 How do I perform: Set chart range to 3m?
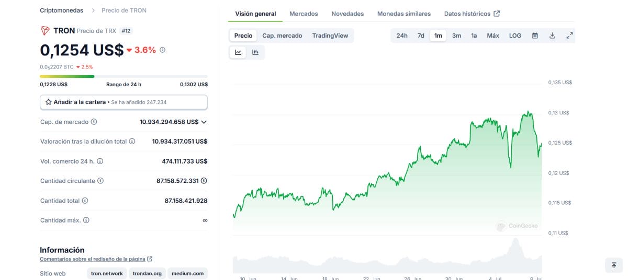tap(456, 36)
